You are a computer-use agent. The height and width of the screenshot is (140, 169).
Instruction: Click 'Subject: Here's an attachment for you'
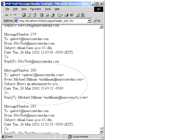point(31,84)
